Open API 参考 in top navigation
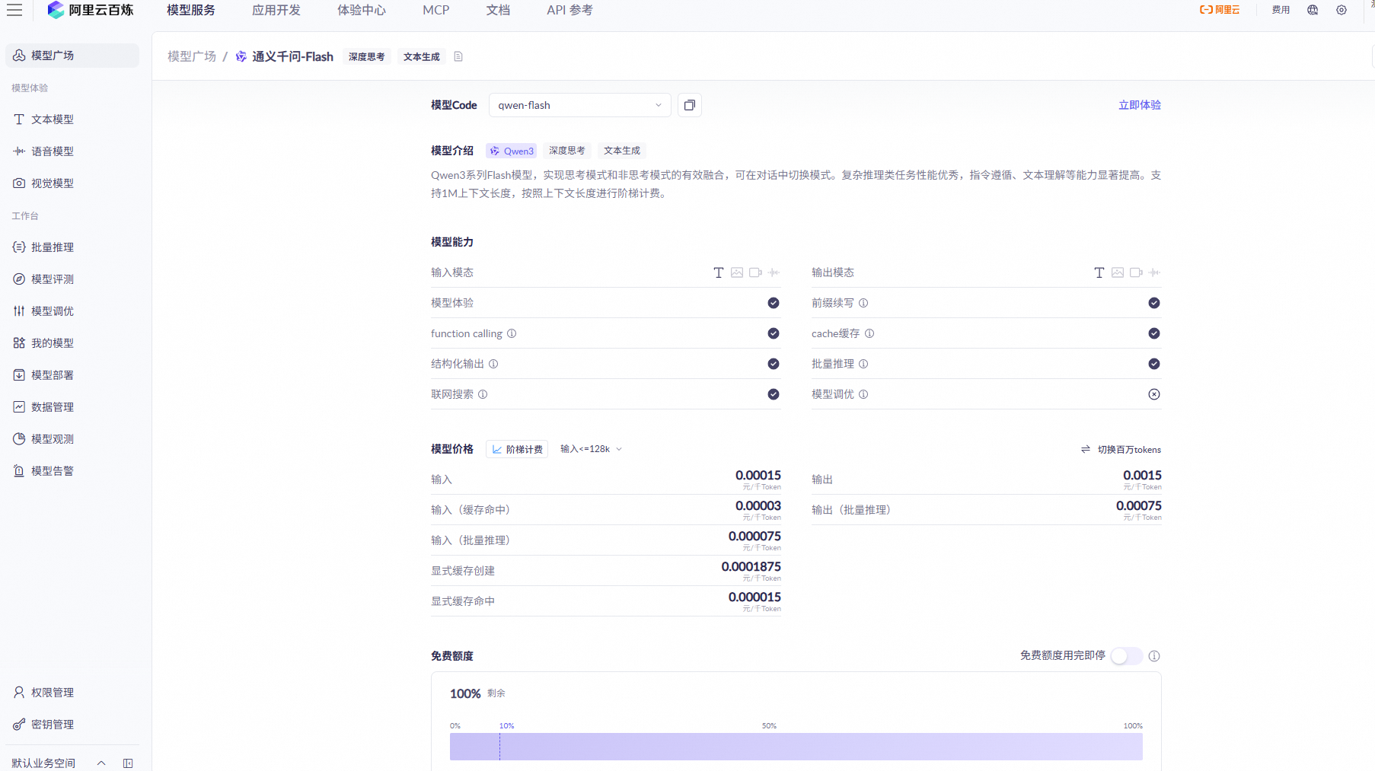 coord(569,10)
